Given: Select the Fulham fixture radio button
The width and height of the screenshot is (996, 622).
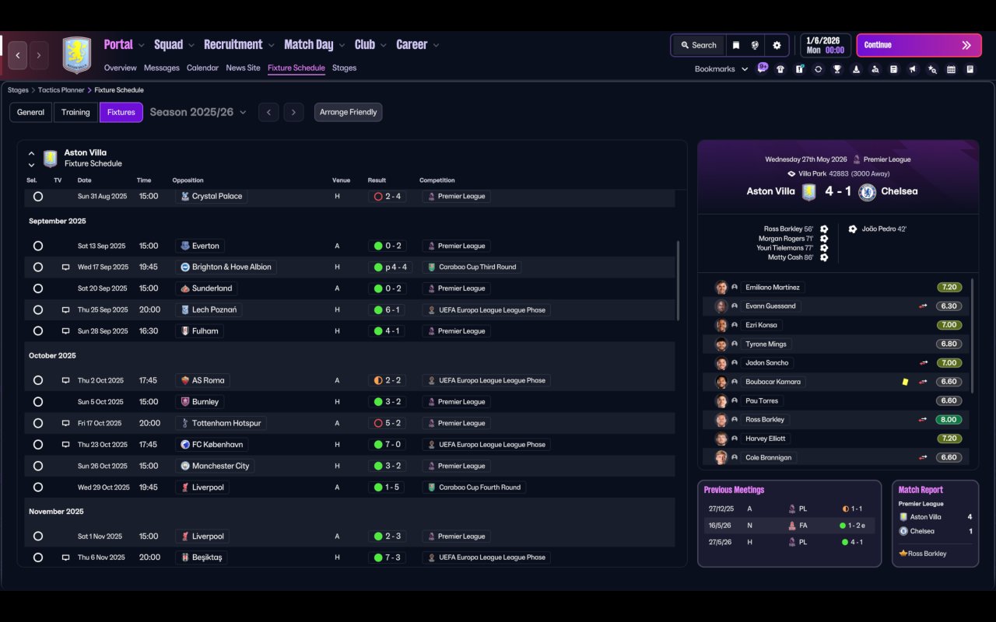Looking at the screenshot, I should coord(37,331).
